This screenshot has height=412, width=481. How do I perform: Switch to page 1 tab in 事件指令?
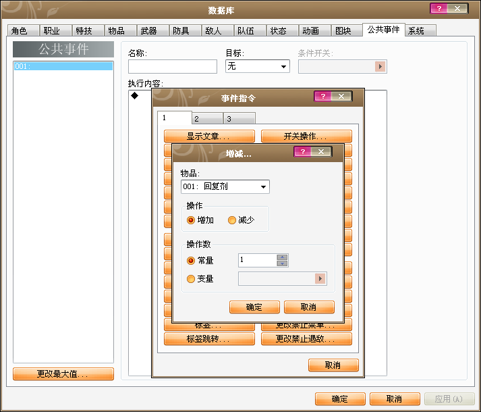175,118
